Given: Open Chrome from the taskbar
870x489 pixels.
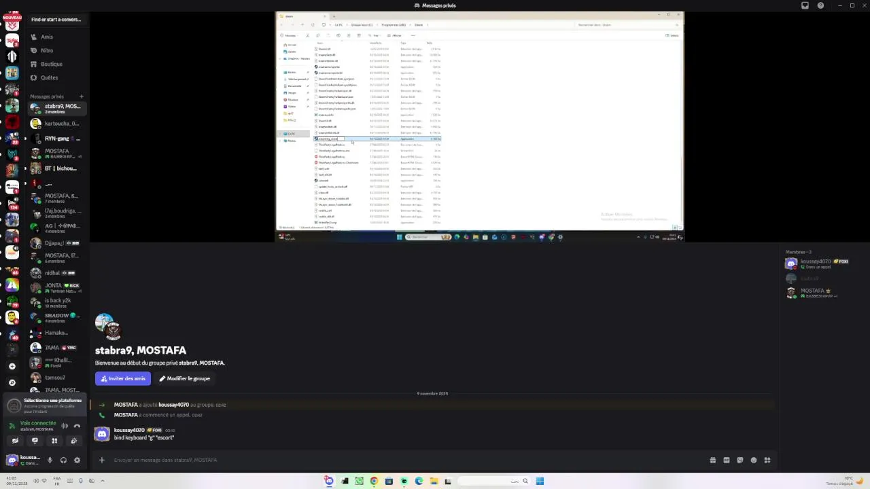Looking at the screenshot, I should 374,481.
